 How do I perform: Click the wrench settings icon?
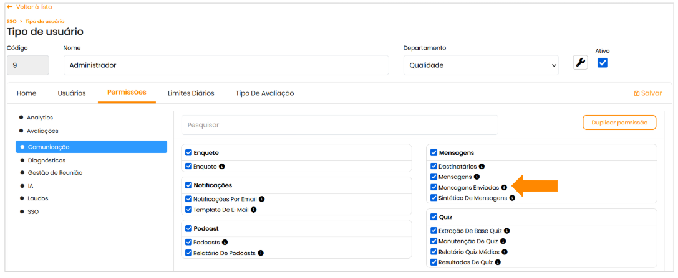pos(580,63)
